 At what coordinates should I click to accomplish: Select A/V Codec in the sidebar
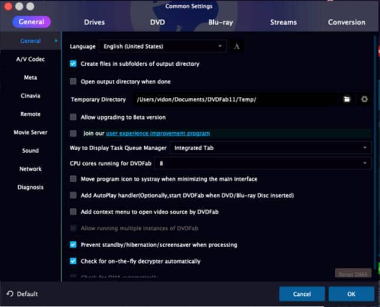(x=31, y=59)
